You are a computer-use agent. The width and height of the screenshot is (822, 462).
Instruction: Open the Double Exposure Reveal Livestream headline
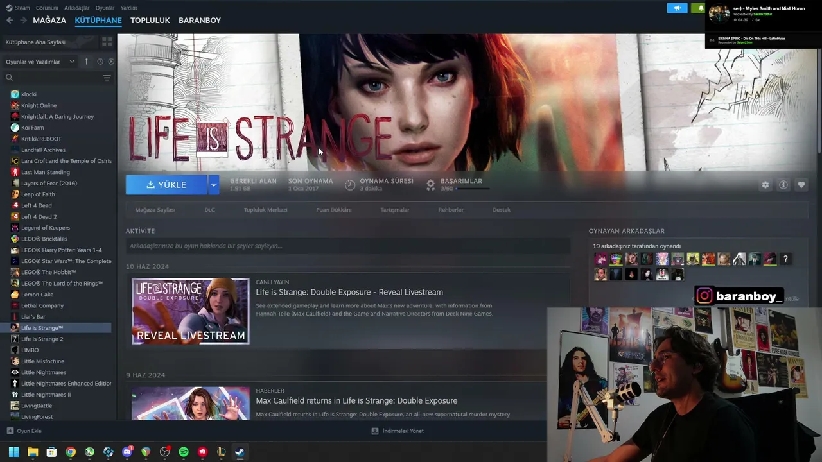349,292
